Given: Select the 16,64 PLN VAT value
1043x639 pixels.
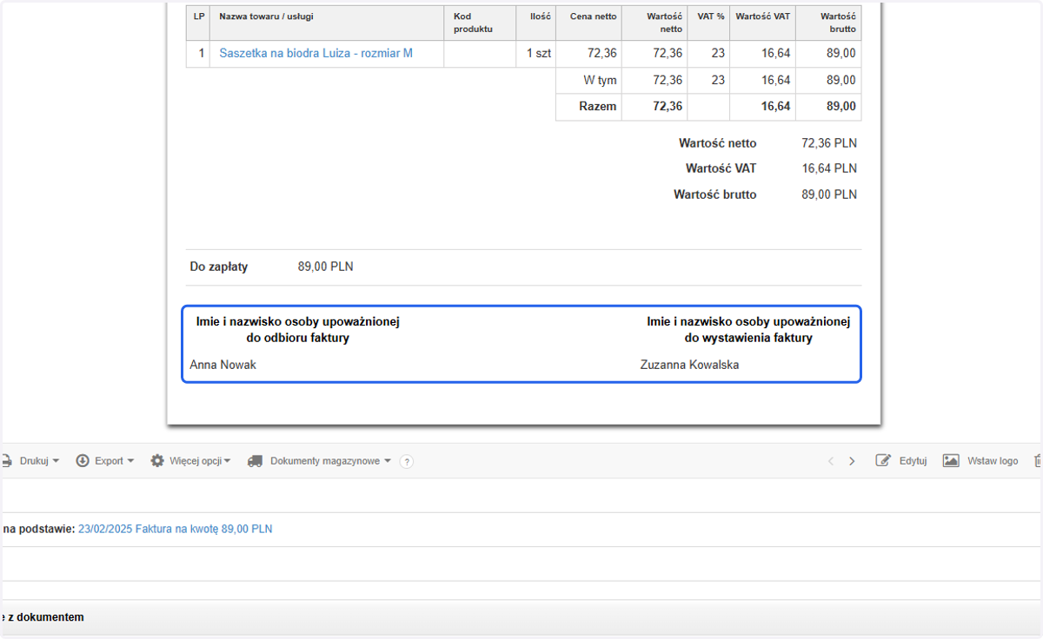Looking at the screenshot, I should (829, 168).
